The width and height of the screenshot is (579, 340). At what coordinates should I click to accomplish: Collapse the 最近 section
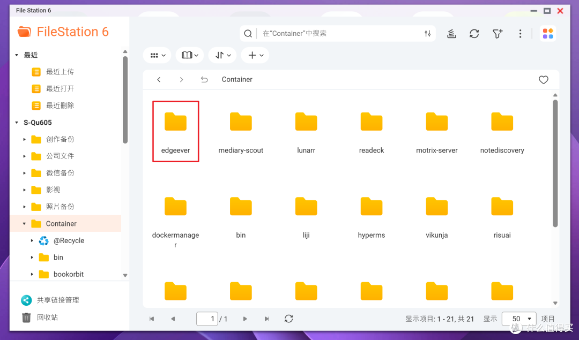[17, 55]
